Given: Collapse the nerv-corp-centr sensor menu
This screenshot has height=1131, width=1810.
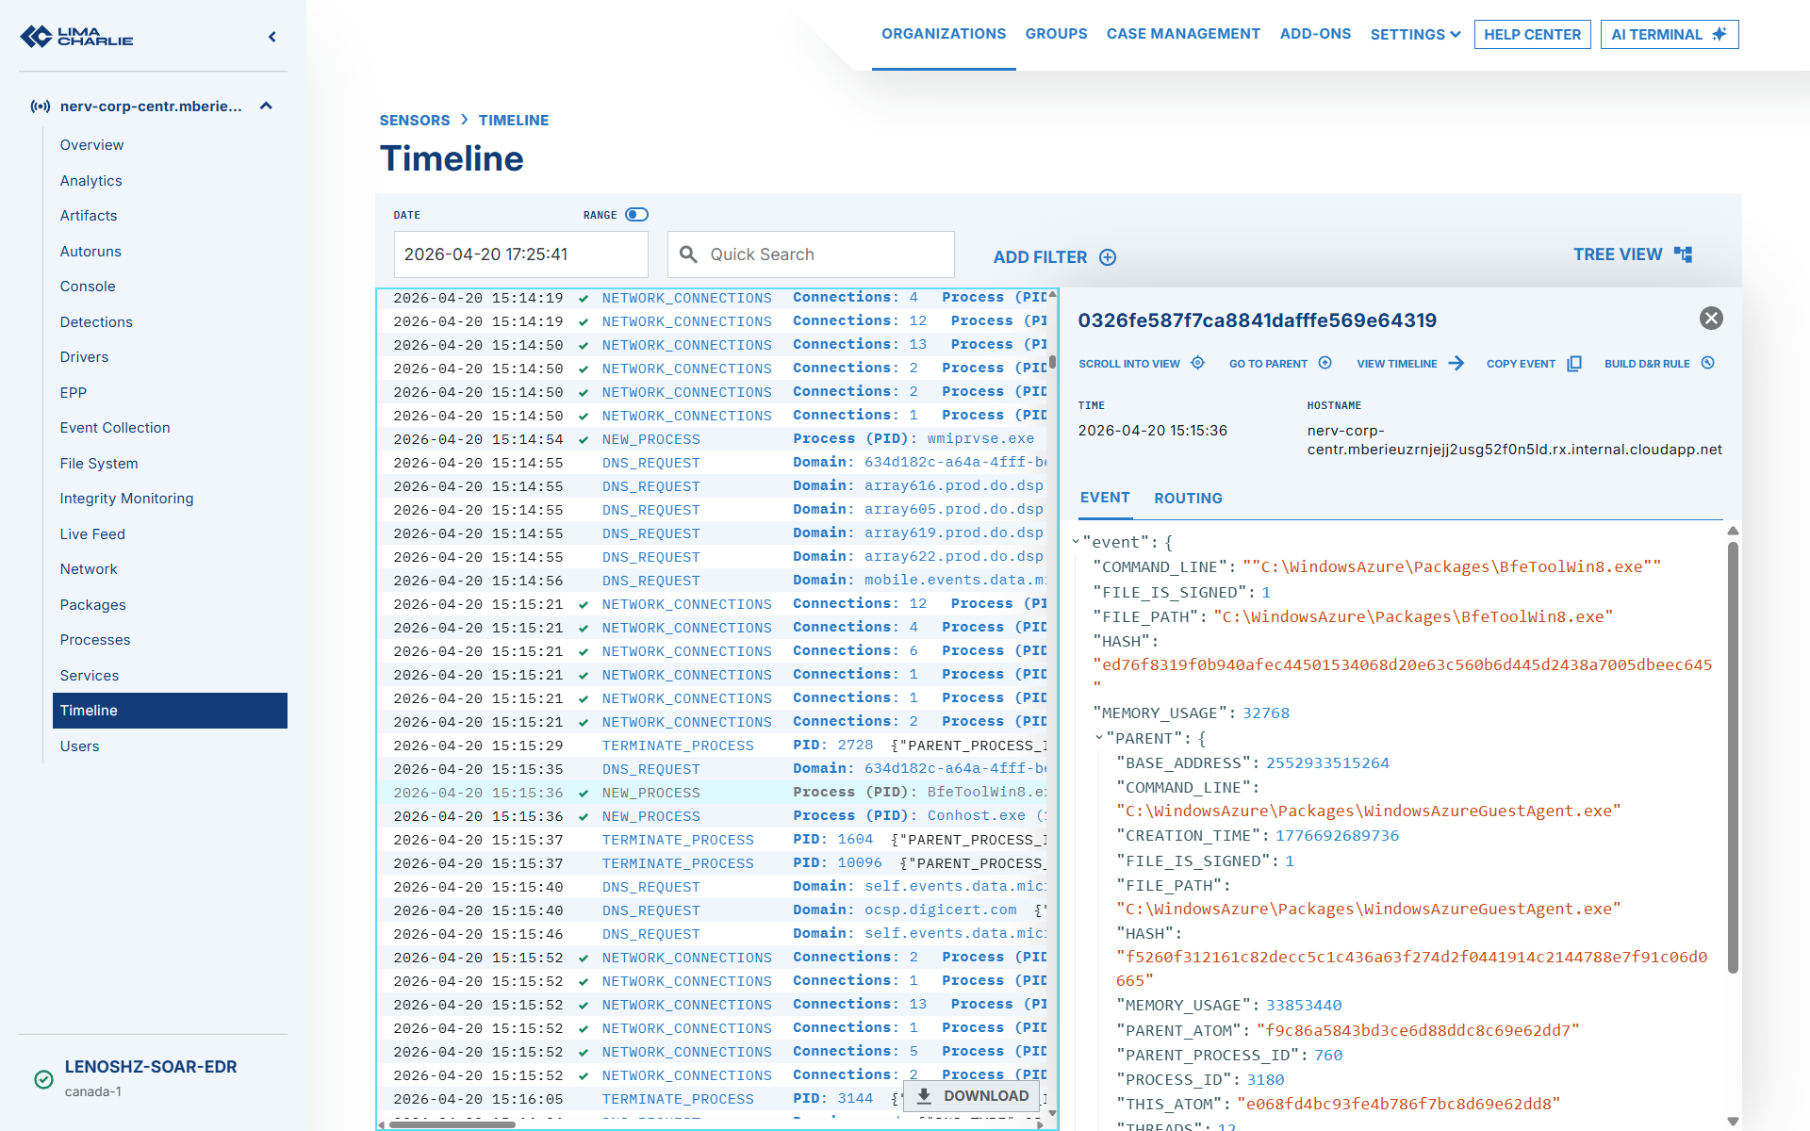Looking at the screenshot, I should [266, 106].
